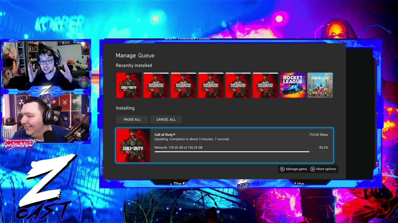Select the Rocket League tile
Viewport: 398px width, 223px height.
pos(293,85)
